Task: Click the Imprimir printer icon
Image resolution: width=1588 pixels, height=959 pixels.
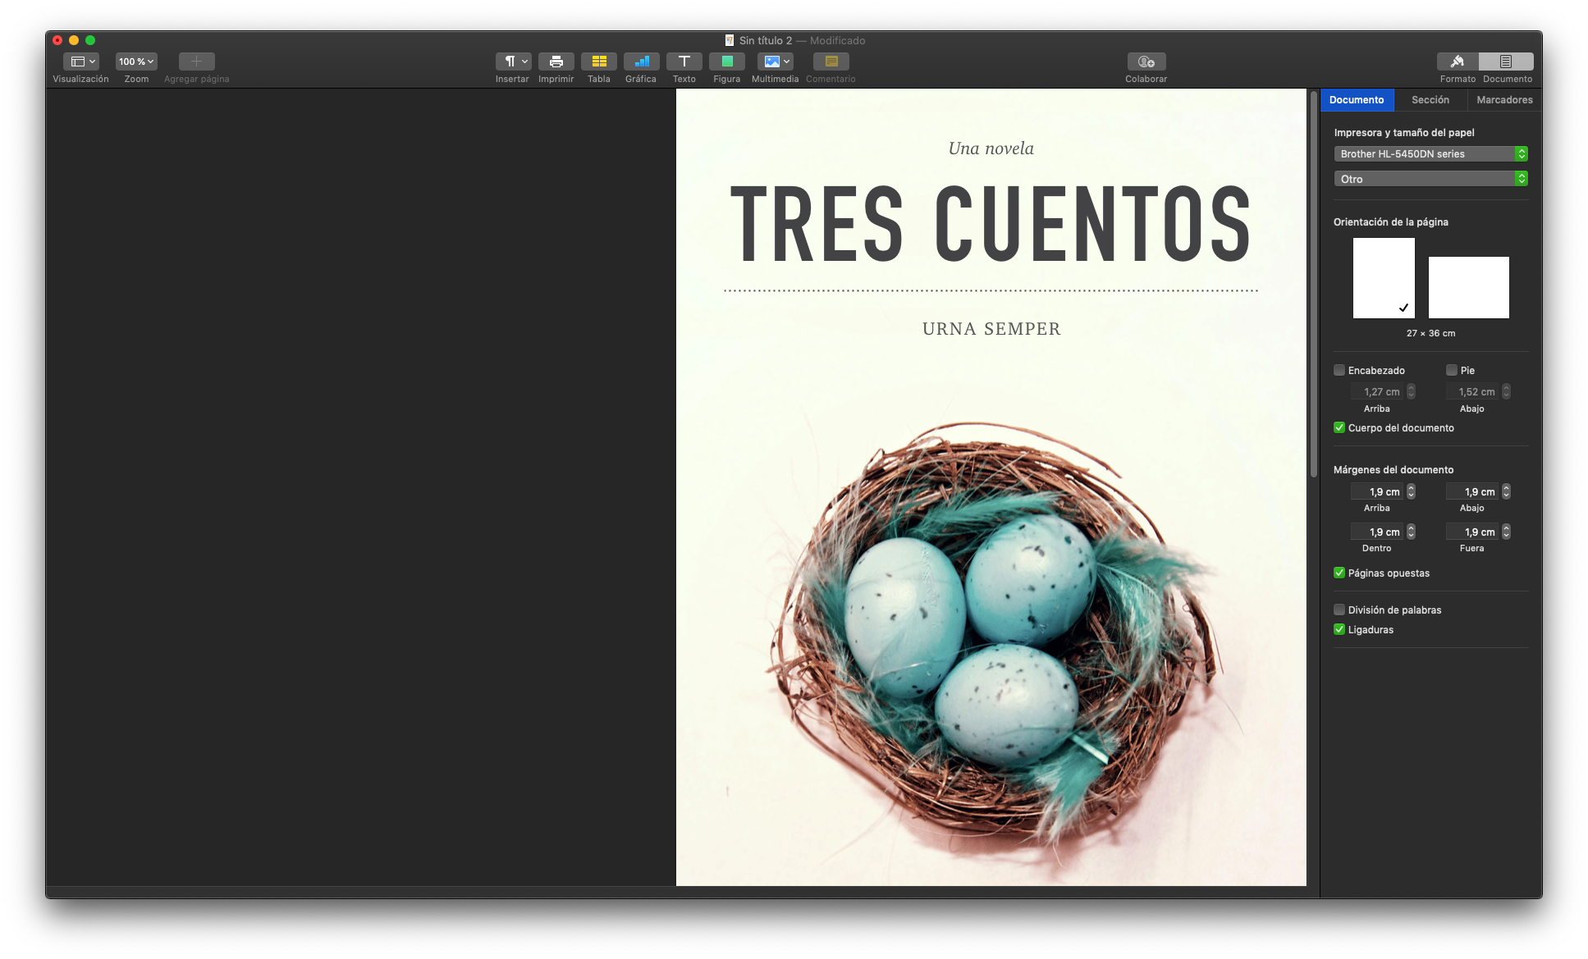Action: pos(556,62)
